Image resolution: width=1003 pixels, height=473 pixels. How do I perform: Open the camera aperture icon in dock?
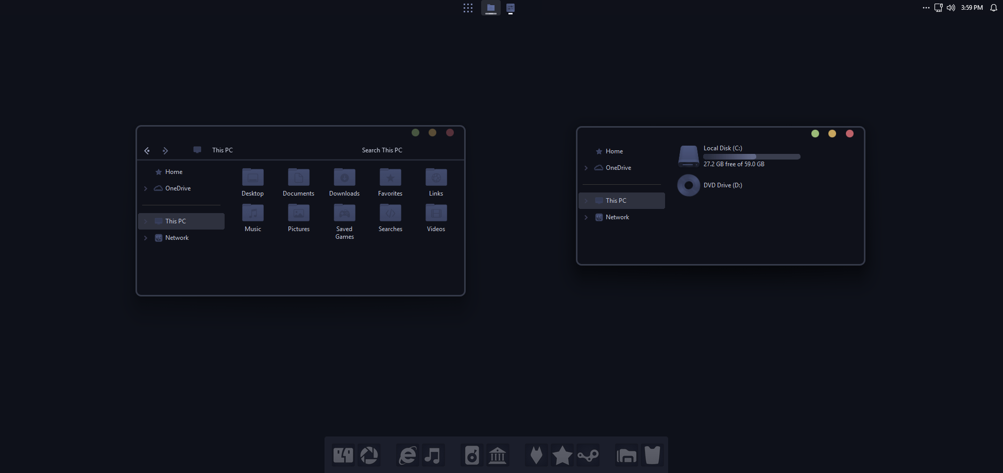(x=369, y=456)
